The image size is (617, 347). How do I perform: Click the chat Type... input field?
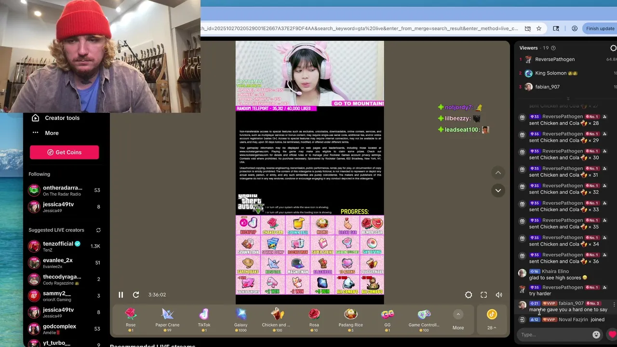click(x=554, y=334)
